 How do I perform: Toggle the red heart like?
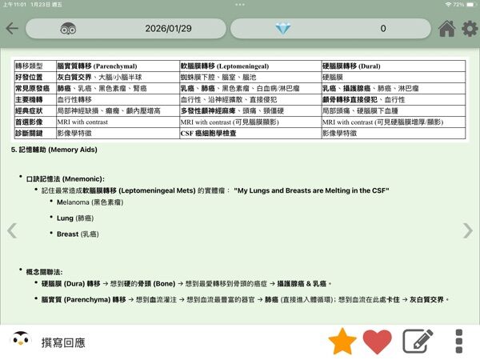pos(378,342)
